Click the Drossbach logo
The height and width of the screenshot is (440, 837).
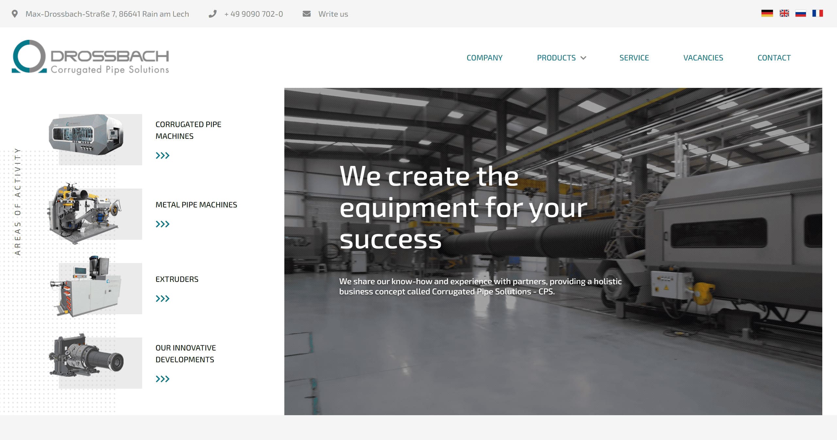pyautogui.click(x=90, y=57)
